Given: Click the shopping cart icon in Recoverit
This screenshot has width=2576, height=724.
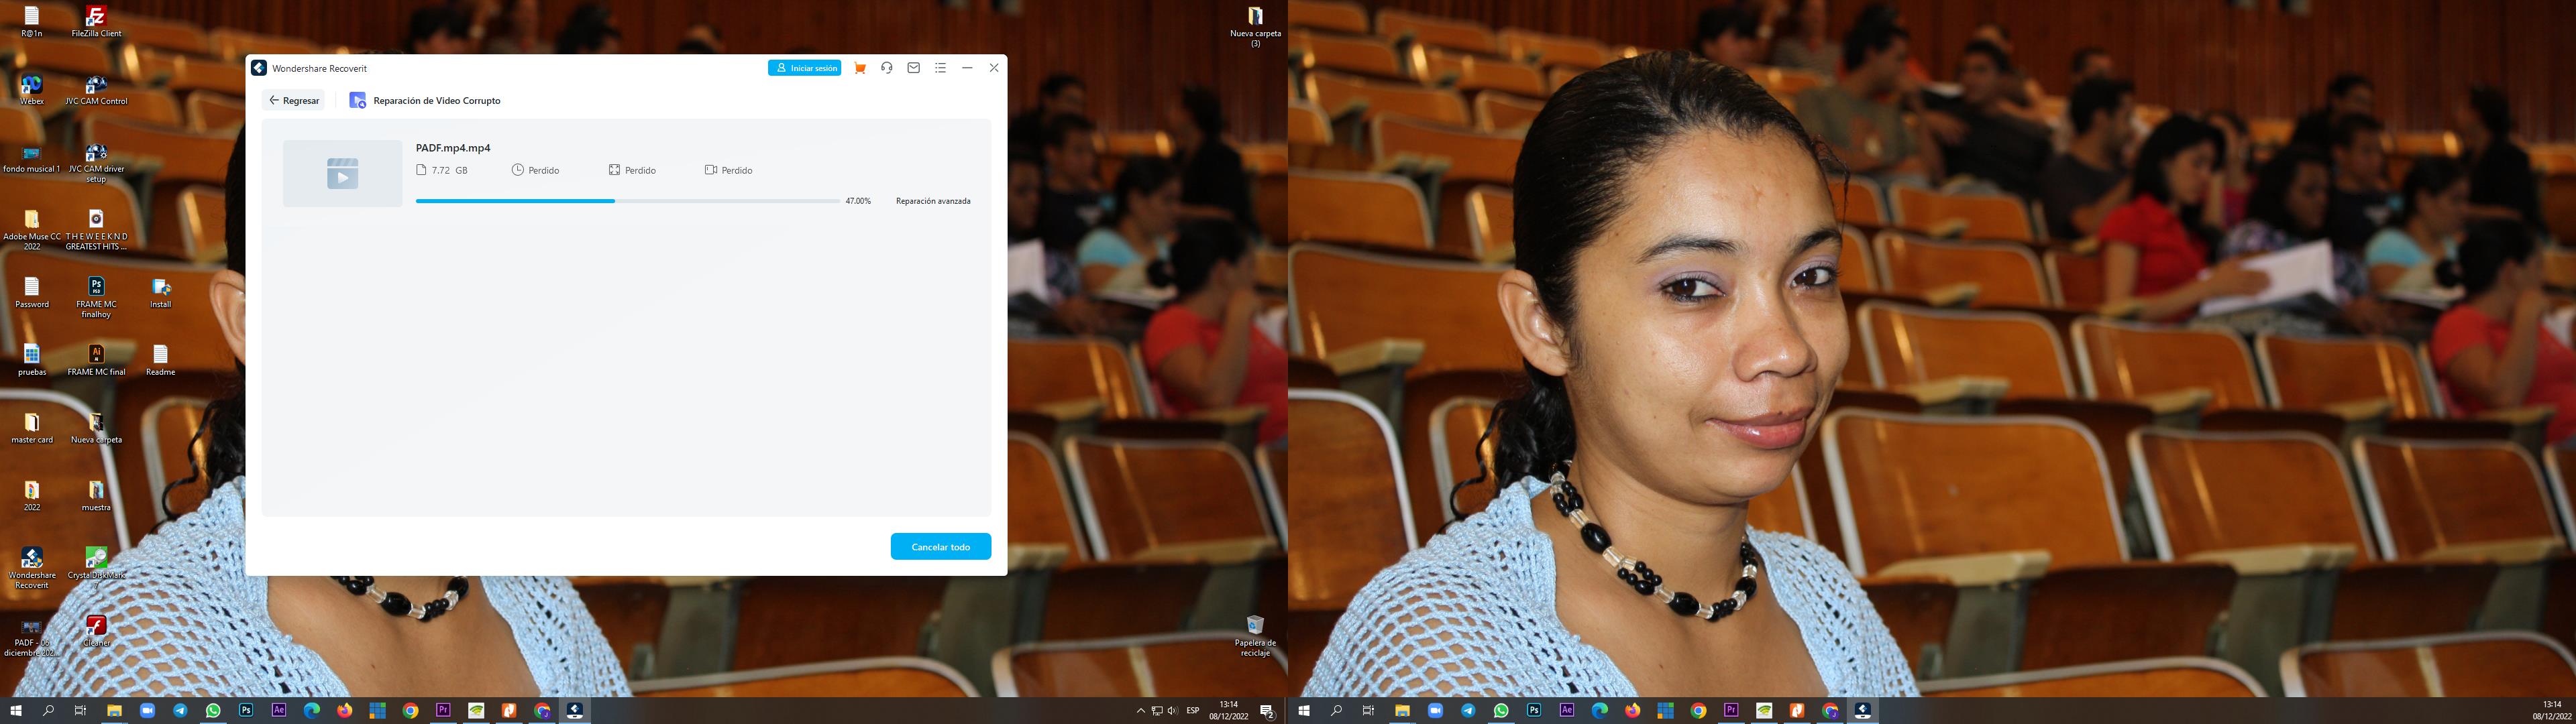Looking at the screenshot, I should coord(860,68).
